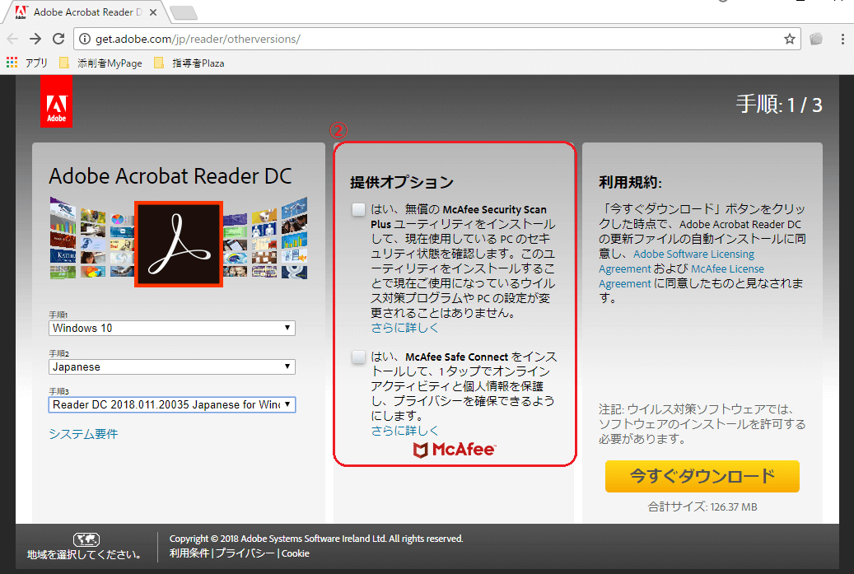Open the Adobe Software Licensing Agreement link
Image resolution: width=854 pixels, height=574 pixels.
click(676, 261)
